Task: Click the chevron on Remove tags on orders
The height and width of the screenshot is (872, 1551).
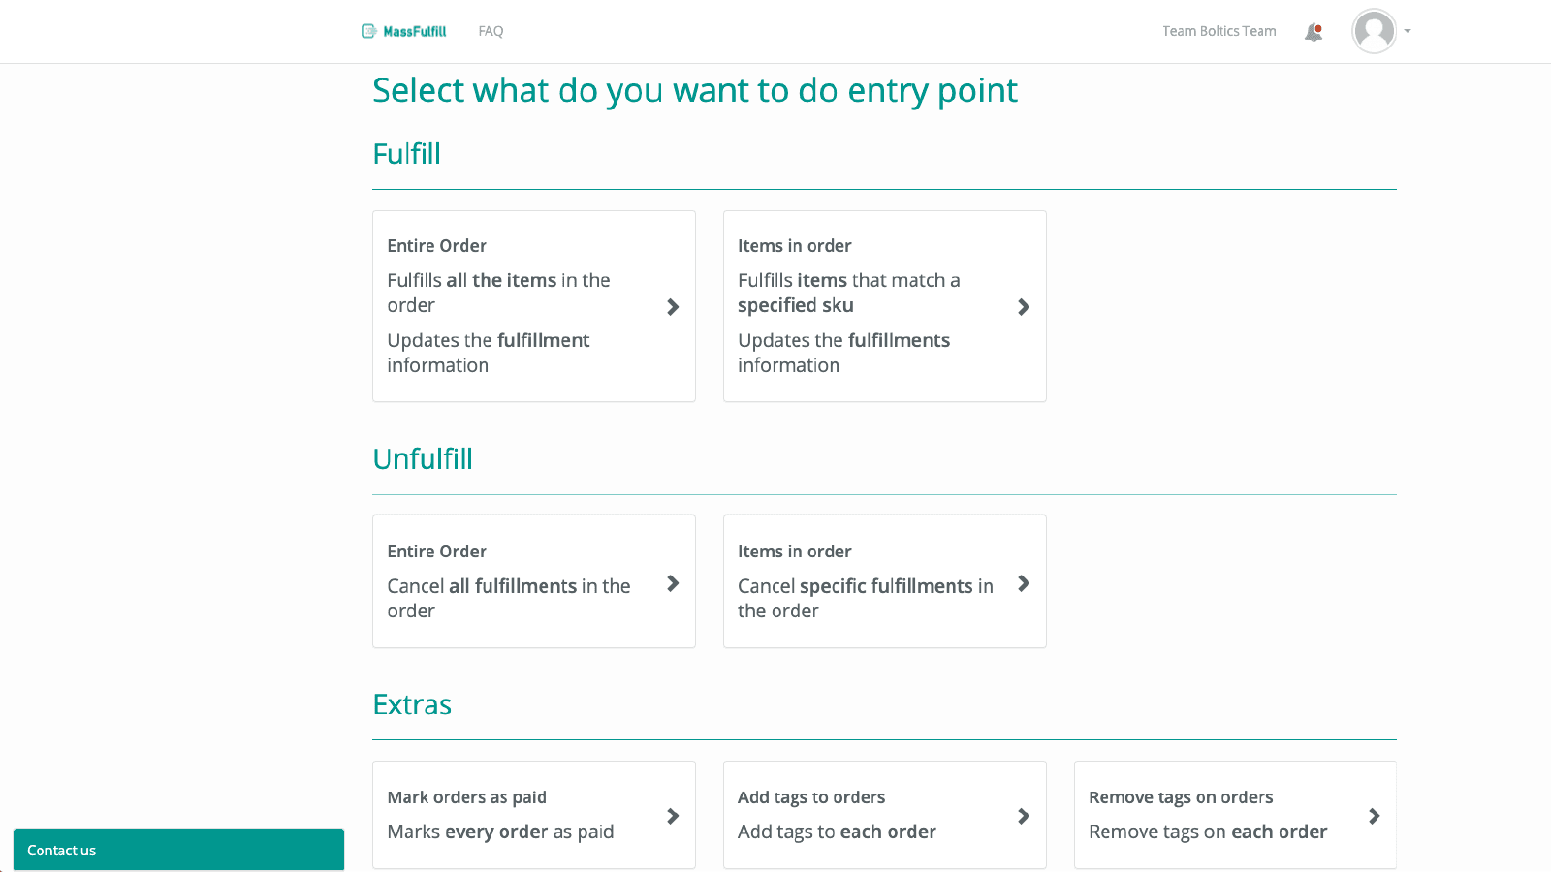Action: [1375, 816]
